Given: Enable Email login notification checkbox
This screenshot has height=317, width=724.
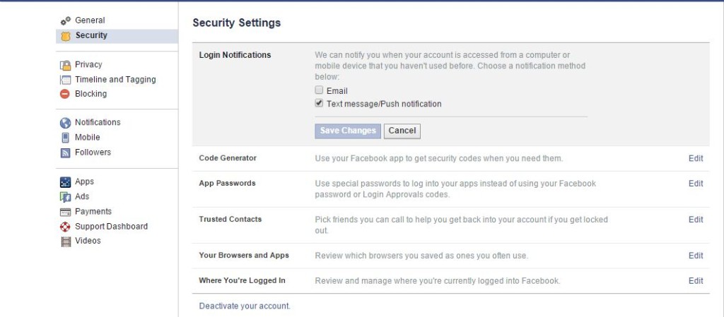Looking at the screenshot, I should tap(319, 90).
